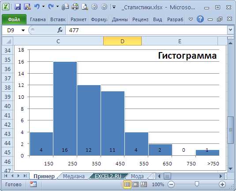Click the Insert Function fx icon
236x191 pixels.
(x=60, y=30)
